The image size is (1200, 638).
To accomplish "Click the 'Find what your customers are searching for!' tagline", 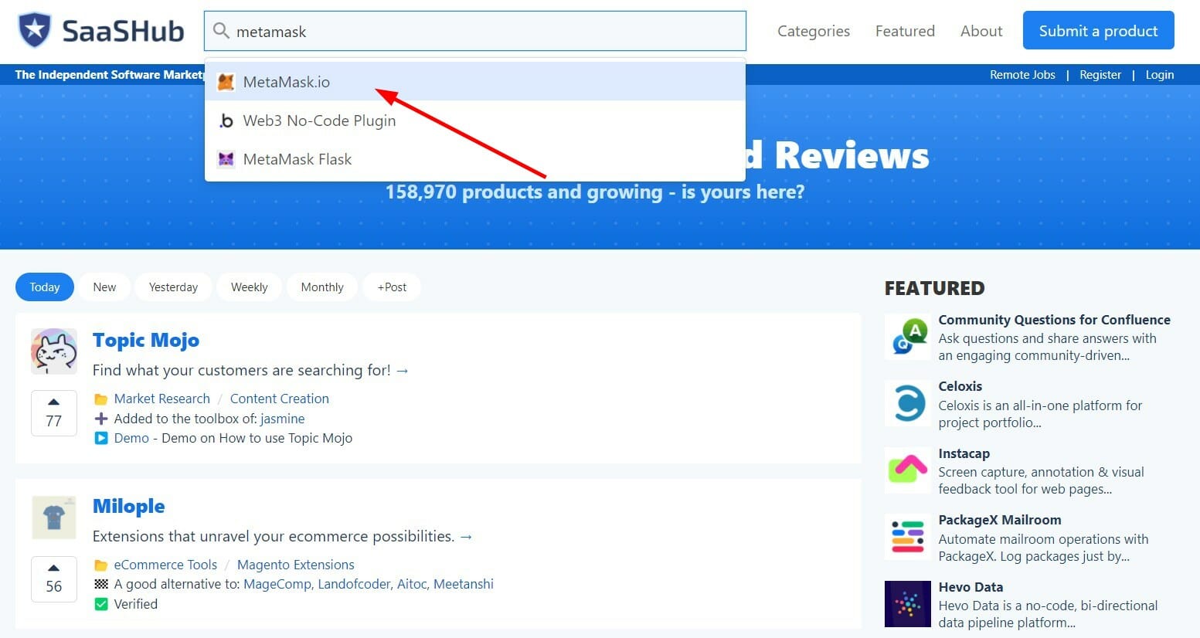I will pos(242,370).
